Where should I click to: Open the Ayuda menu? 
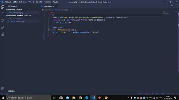pos(55,2)
